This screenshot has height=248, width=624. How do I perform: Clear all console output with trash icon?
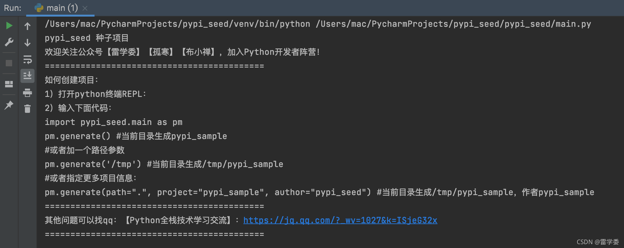27,109
